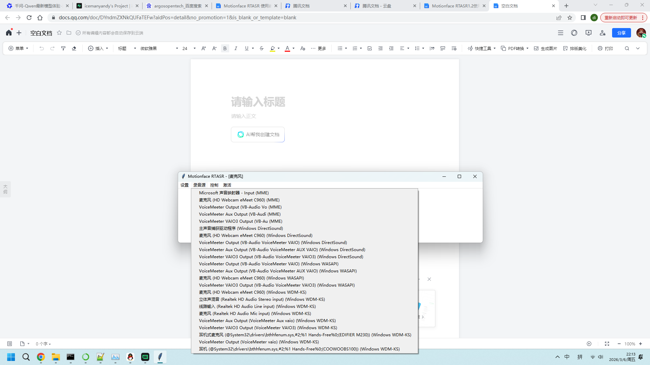Open the text alignment options

405,48
